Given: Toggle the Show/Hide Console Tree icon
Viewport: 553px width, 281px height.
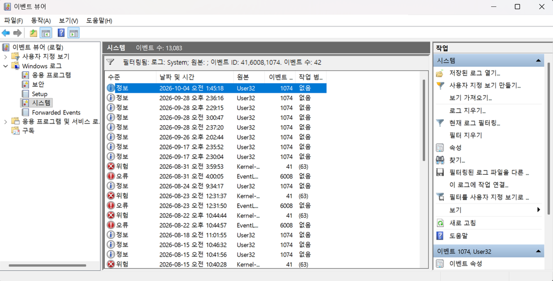Looking at the screenshot, I should pyautogui.click(x=46, y=33).
